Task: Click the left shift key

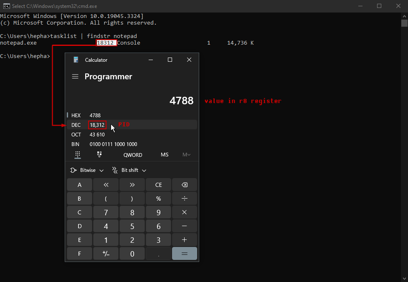Action: pos(106,185)
